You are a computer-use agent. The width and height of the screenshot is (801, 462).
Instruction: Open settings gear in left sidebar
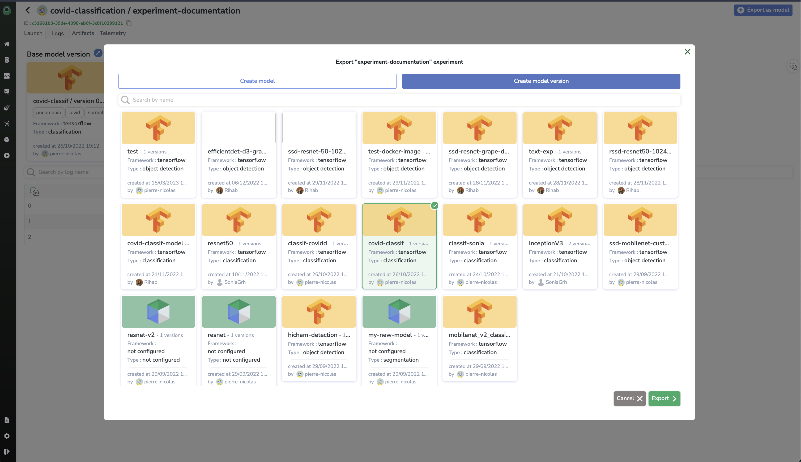(x=7, y=436)
